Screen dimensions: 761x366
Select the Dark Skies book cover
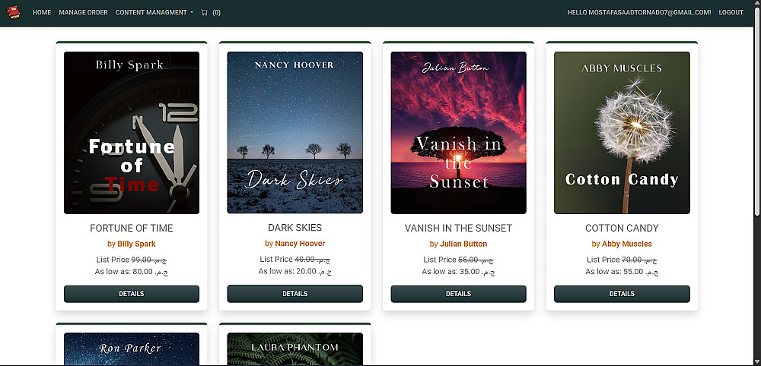point(295,133)
